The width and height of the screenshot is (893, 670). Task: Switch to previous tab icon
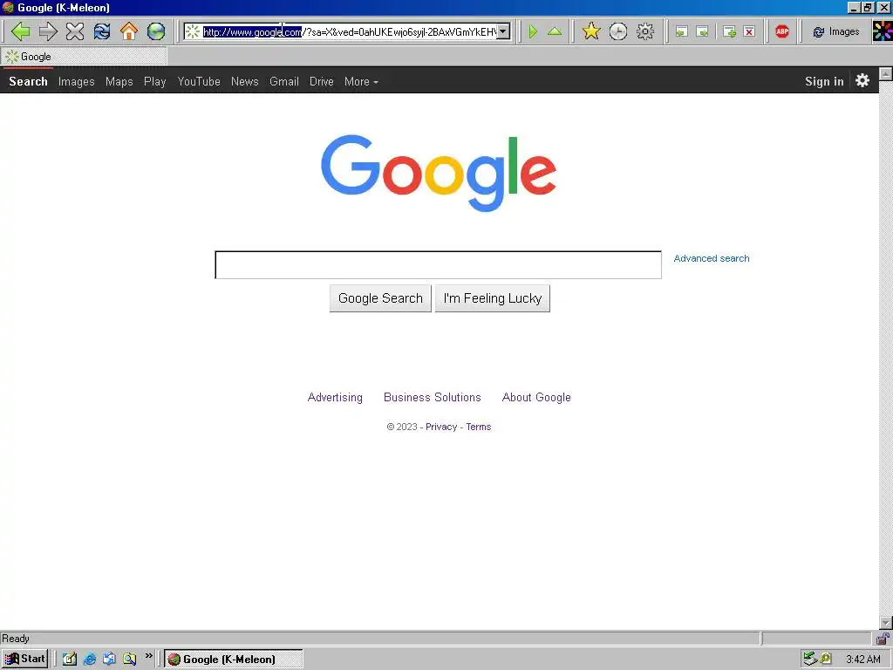(681, 32)
